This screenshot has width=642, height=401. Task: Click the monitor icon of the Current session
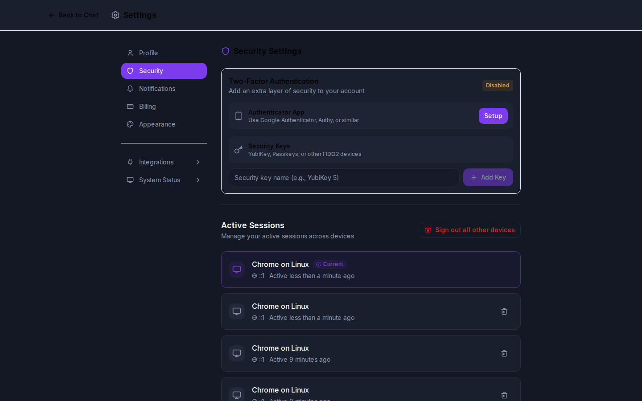(237, 270)
